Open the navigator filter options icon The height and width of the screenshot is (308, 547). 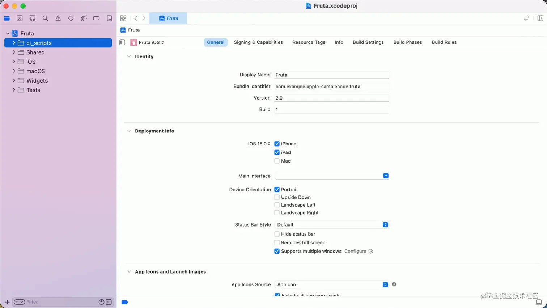pyautogui.click(x=19, y=302)
